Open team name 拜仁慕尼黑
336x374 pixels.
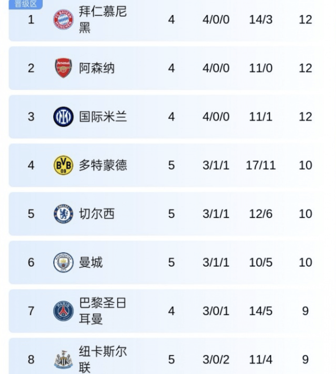tap(103, 19)
